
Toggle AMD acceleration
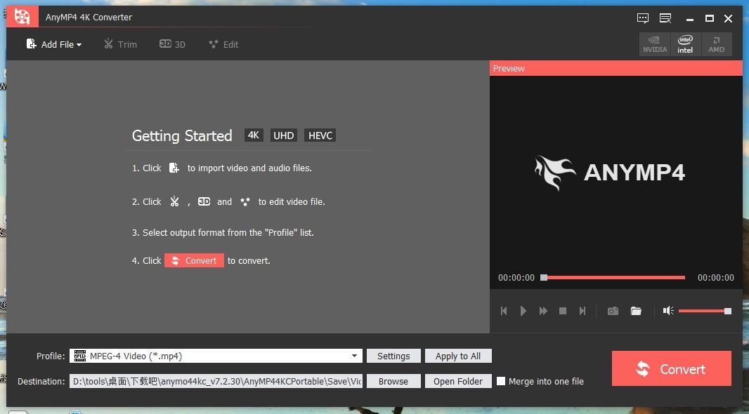coord(716,44)
